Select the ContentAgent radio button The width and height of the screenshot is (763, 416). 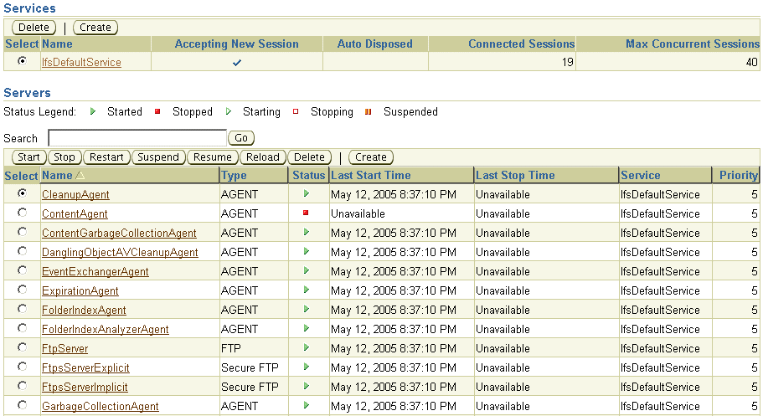coord(22,213)
